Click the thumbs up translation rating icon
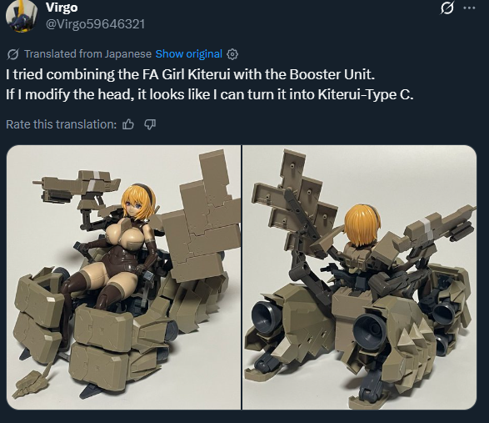This screenshot has height=423, width=489. click(x=127, y=124)
